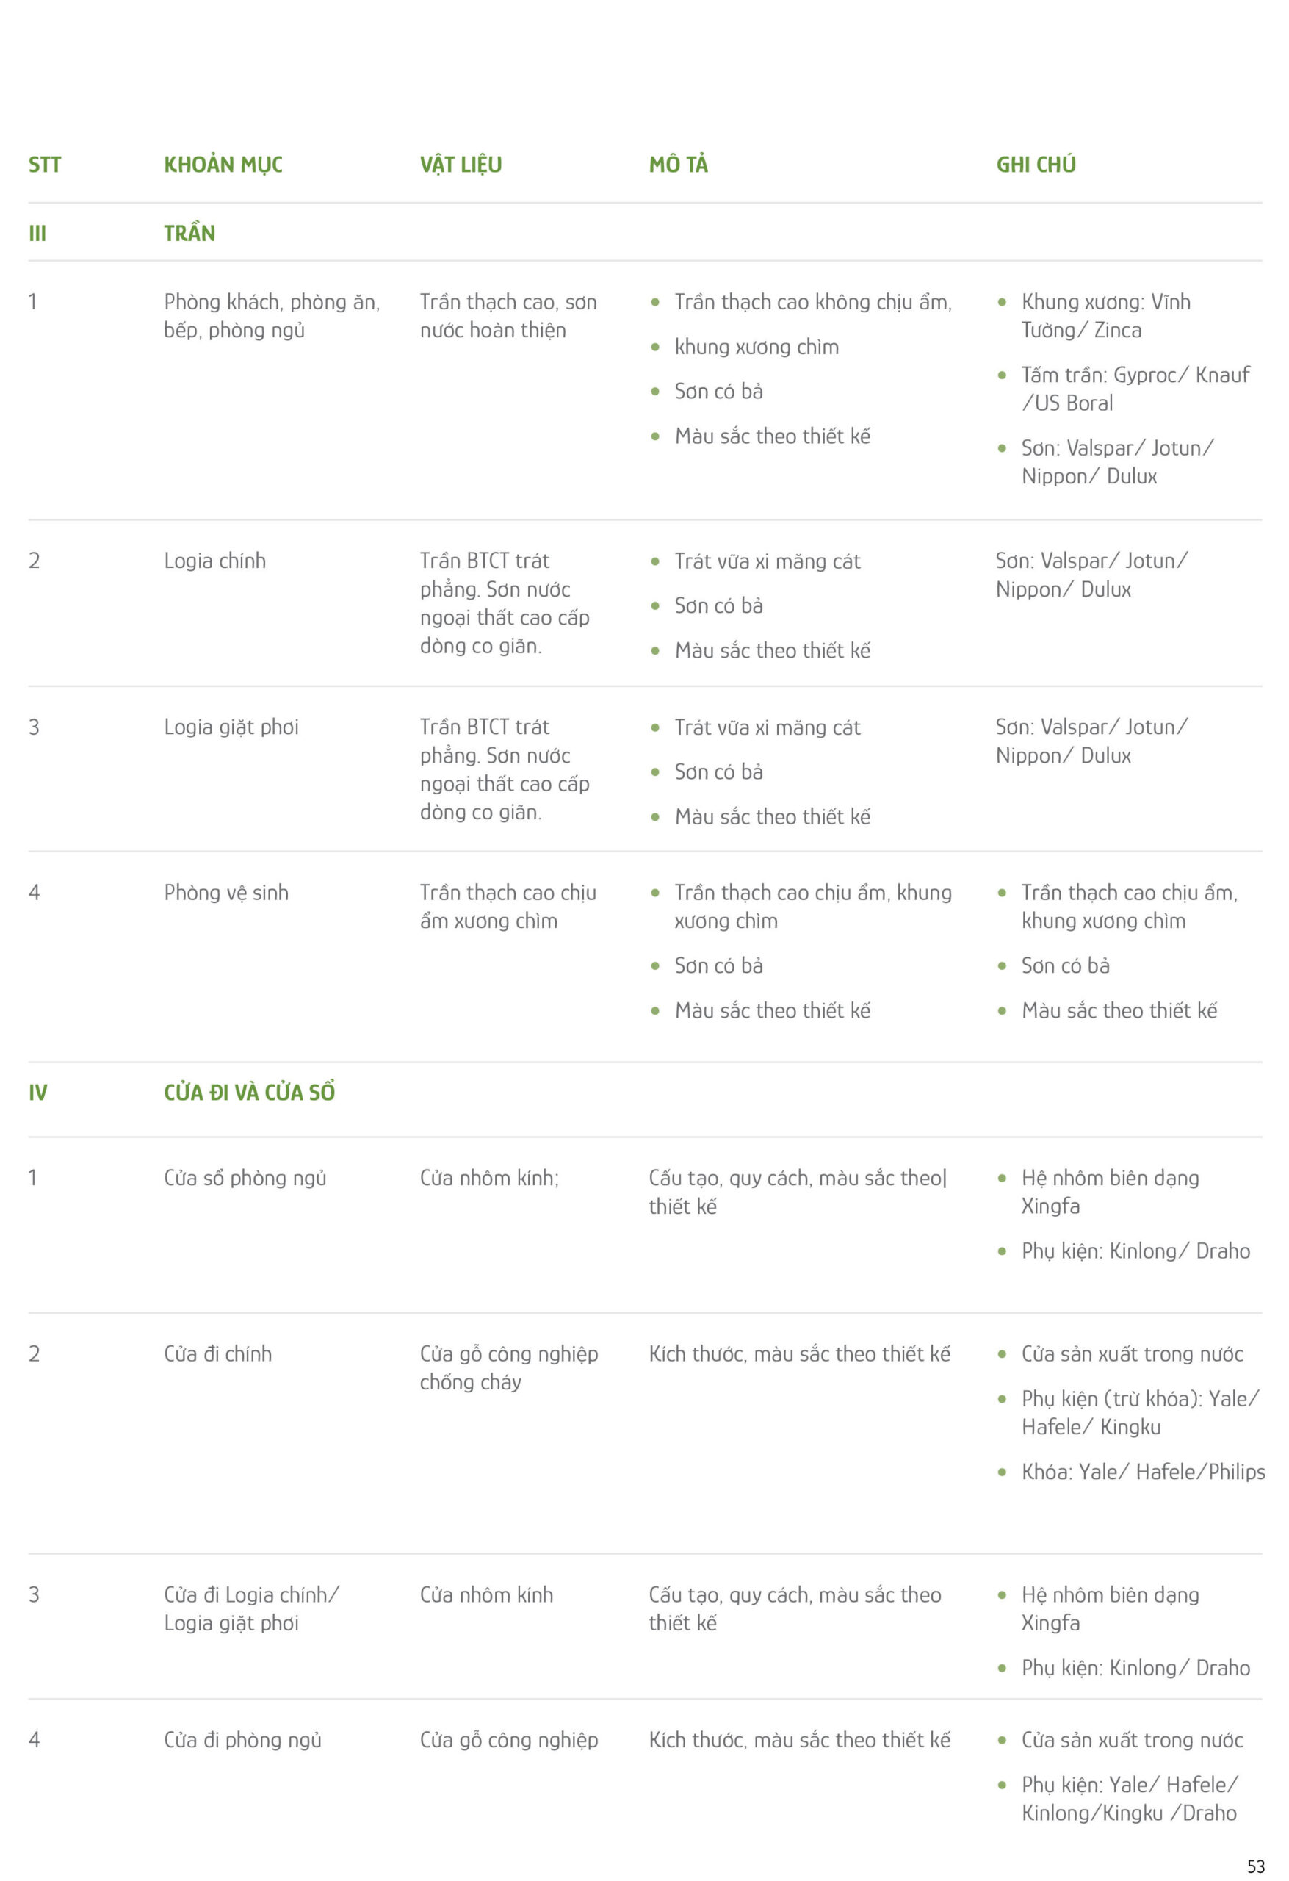Click the "Tấm trần: Gyproc/ Knauf" note
The image size is (1289, 1881).
1135,375
